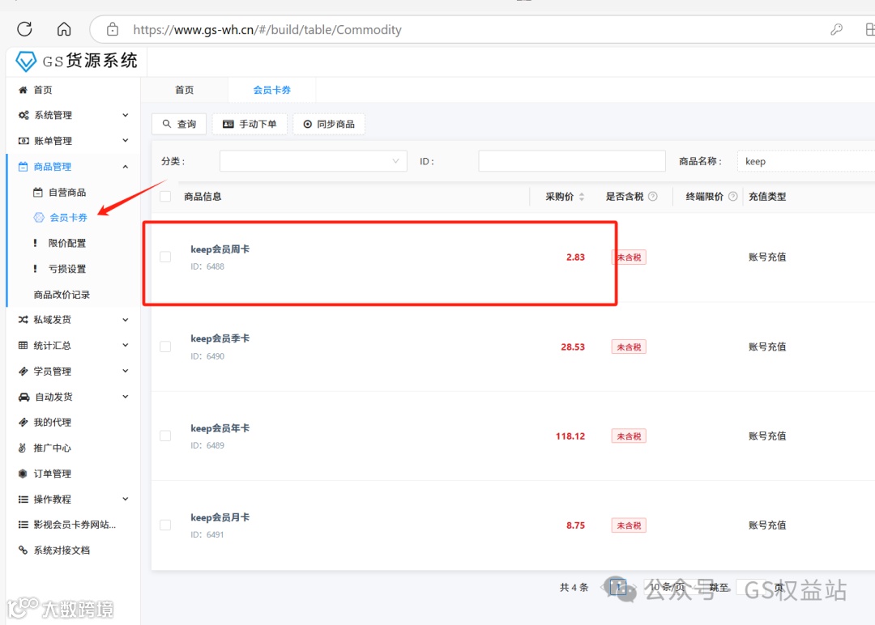The image size is (875, 625).
Task: Click the ID: 6491 text
Action: click(x=207, y=534)
